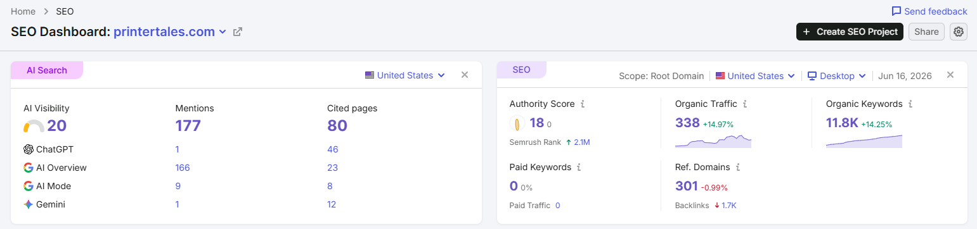Click Authority Score value 18
977x229 pixels.
(537, 123)
